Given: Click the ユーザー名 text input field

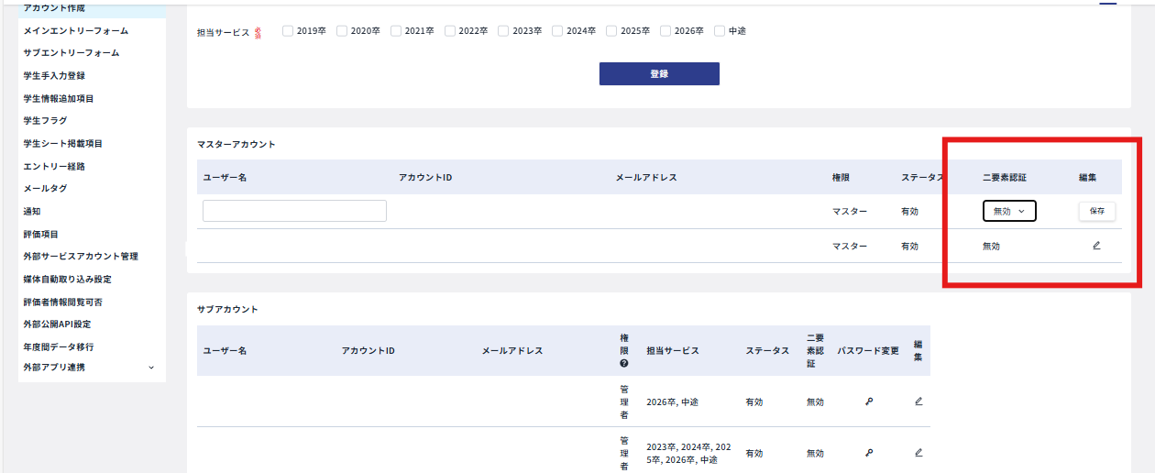Looking at the screenshot, I should pyautogui.click(x=294, y=211).
